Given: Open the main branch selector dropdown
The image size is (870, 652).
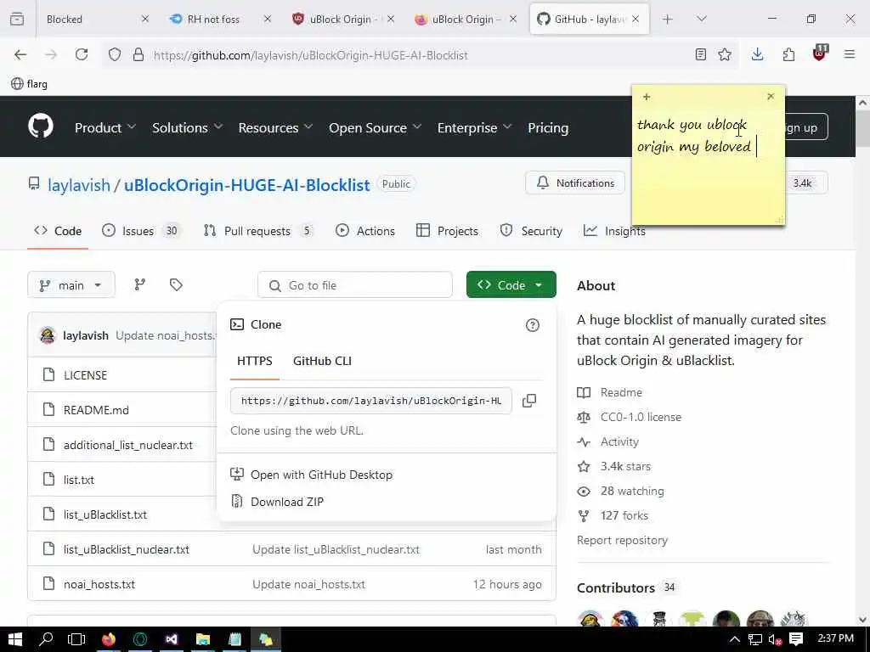Looking at the screenshot, I should pos(71,285).
